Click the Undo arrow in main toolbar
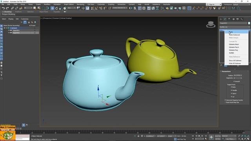251x141 pixels. (x=4, y=8)
